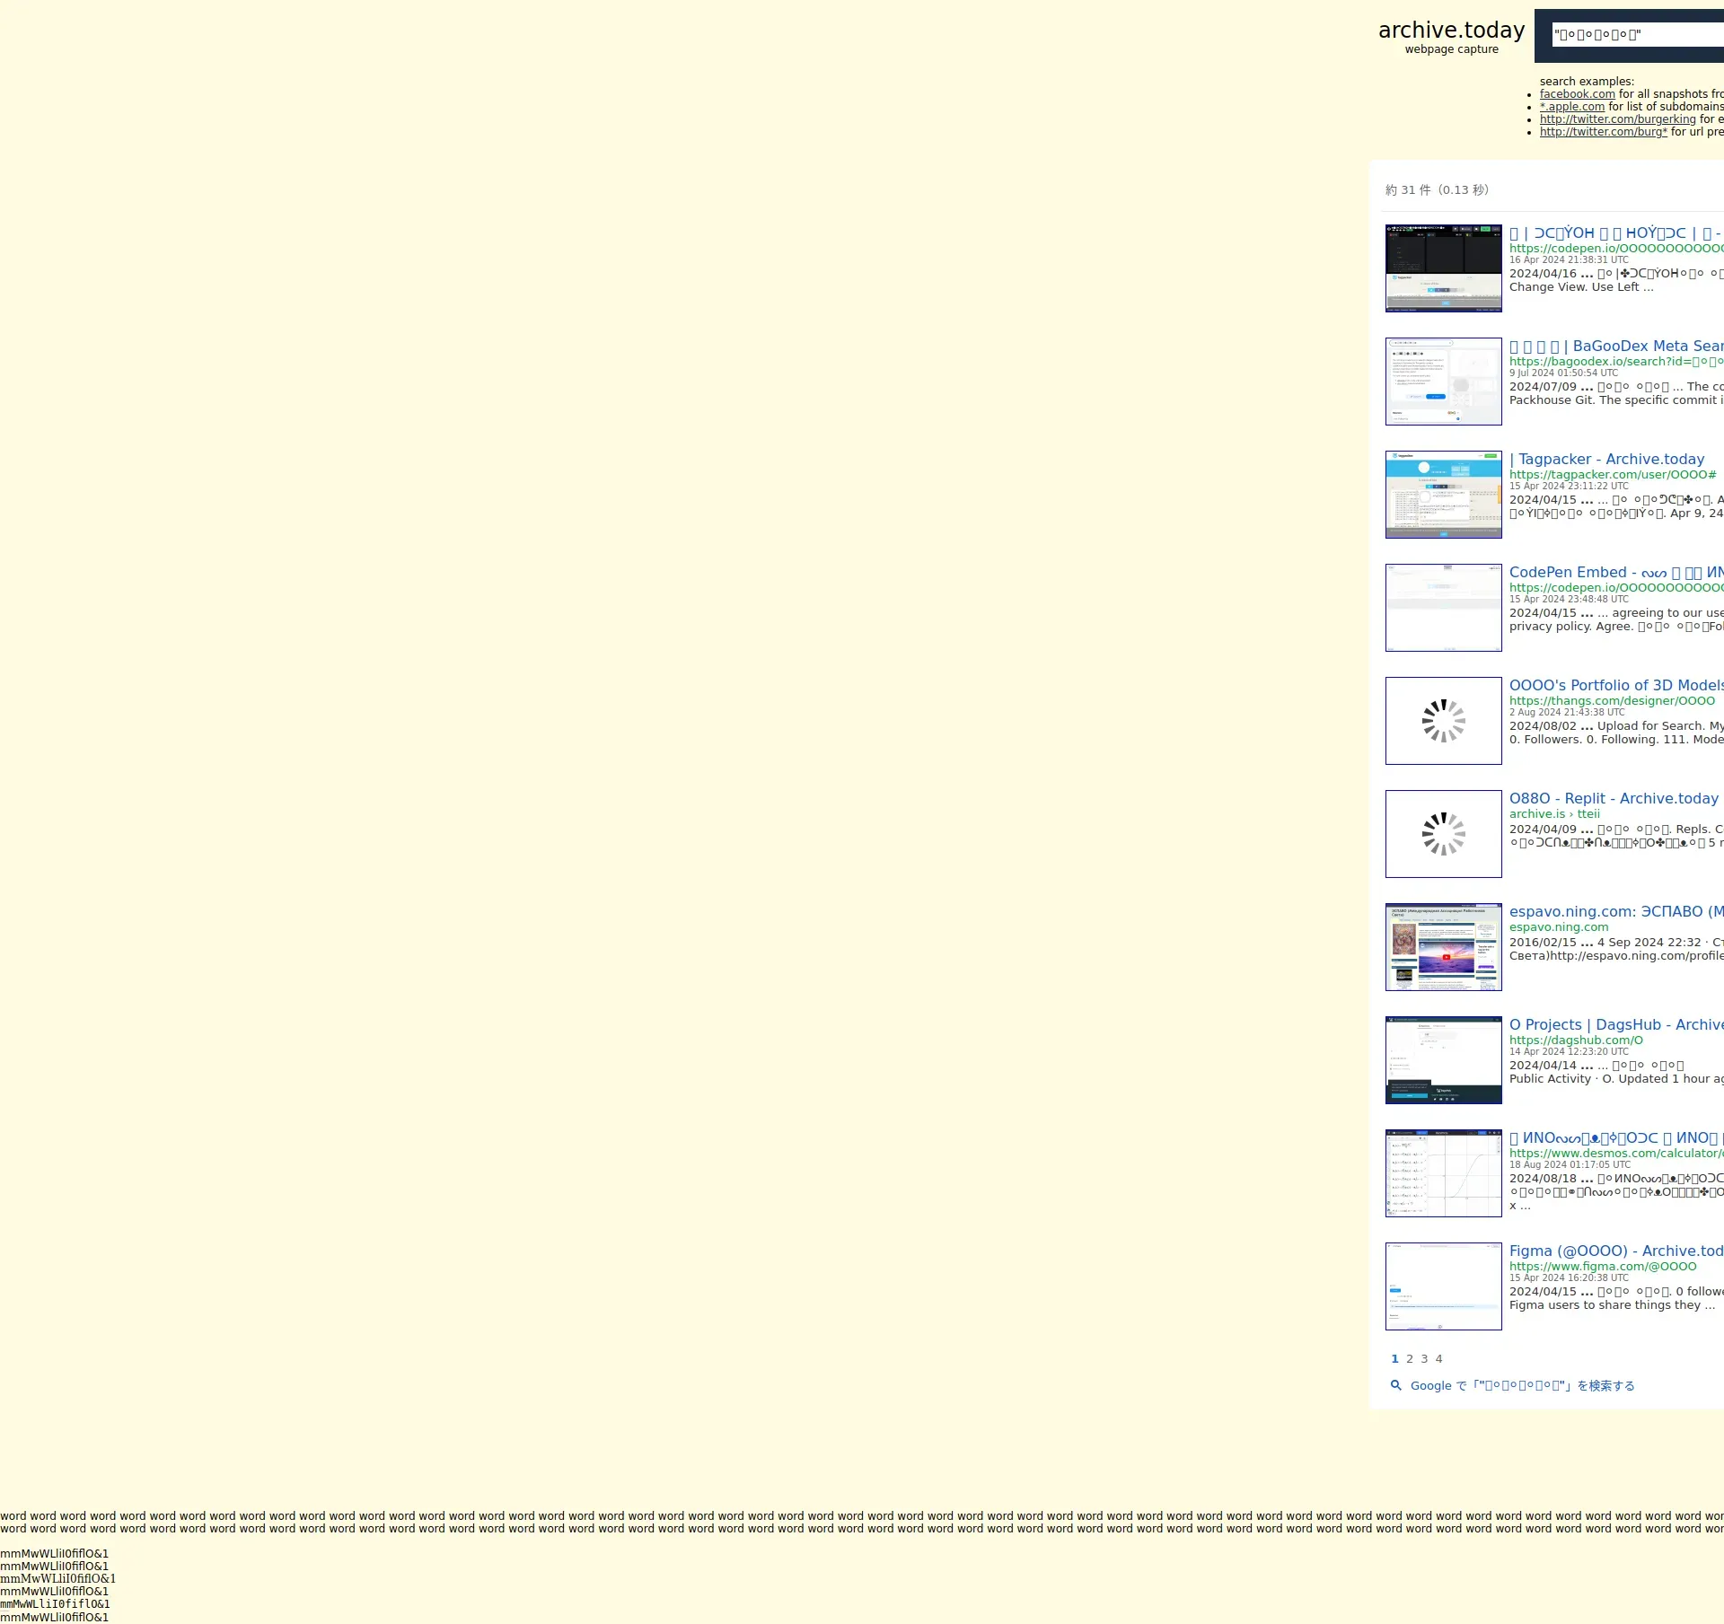Open the codepen.io result thumbnail
This screenshot has height=1624, width=1724.
point(1443,268)
